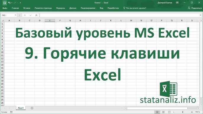Click the Undo arrow icon
Viewport: 203px width, 114px height.
click(x=9, y=3)
